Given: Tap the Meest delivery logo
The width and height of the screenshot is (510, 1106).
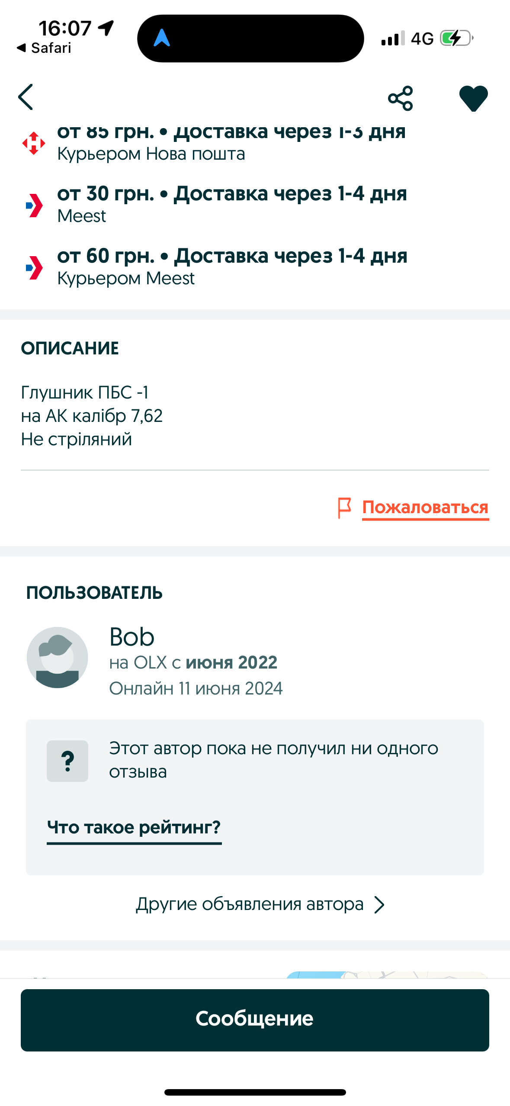Looking at the screenshot, I should coord(34,205).
